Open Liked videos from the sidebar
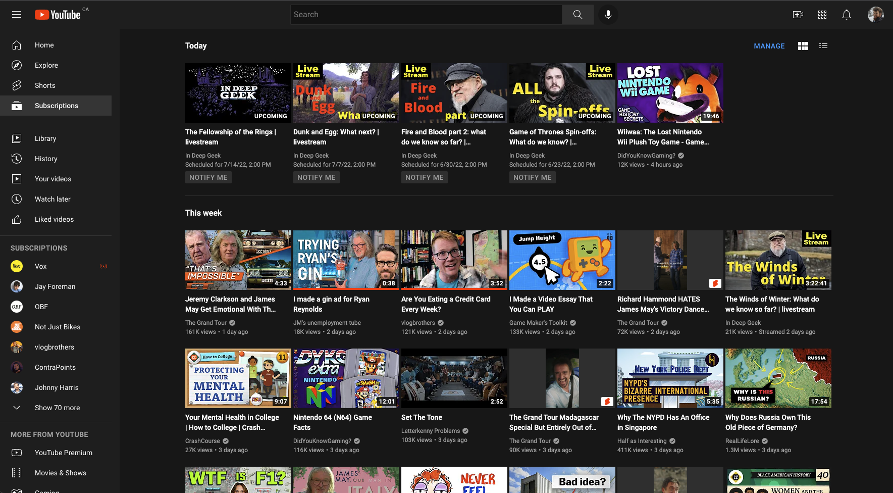Image resolution: width=893 pixels, height=493 pixels. (x=55, y=219)
